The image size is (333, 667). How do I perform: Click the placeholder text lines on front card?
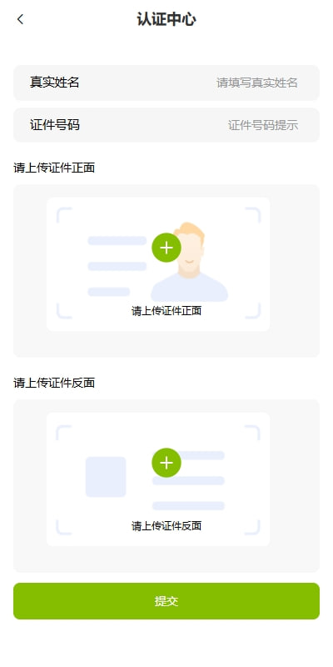click(117, 266)
